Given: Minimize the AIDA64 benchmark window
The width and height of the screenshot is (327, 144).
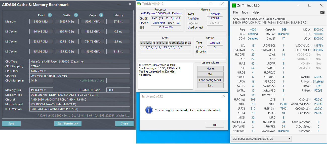Looking at the screenshot, I should [x=118, y=4].
